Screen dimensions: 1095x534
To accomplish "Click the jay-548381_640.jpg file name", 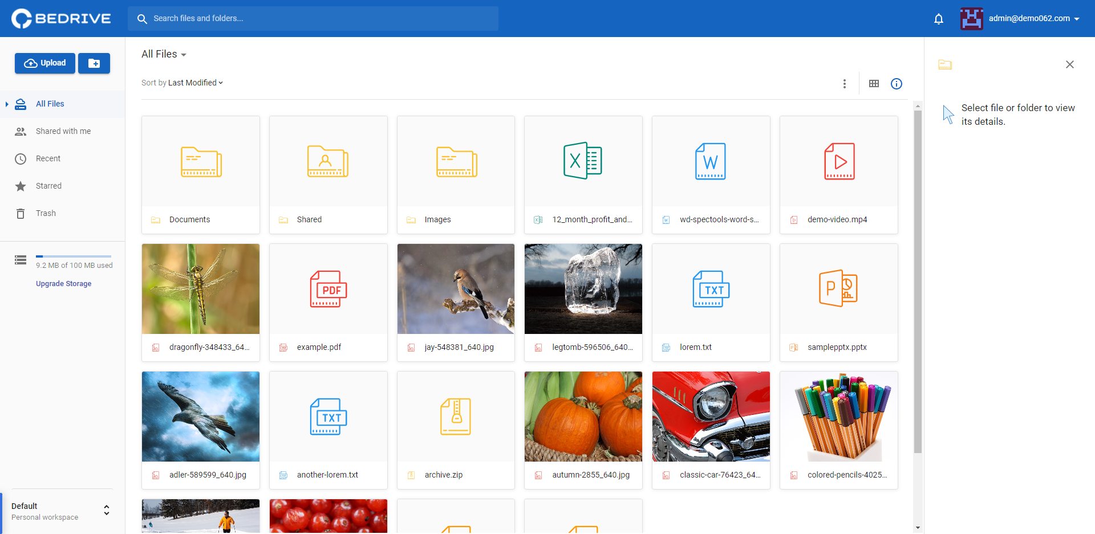I will tap(459, 348).
